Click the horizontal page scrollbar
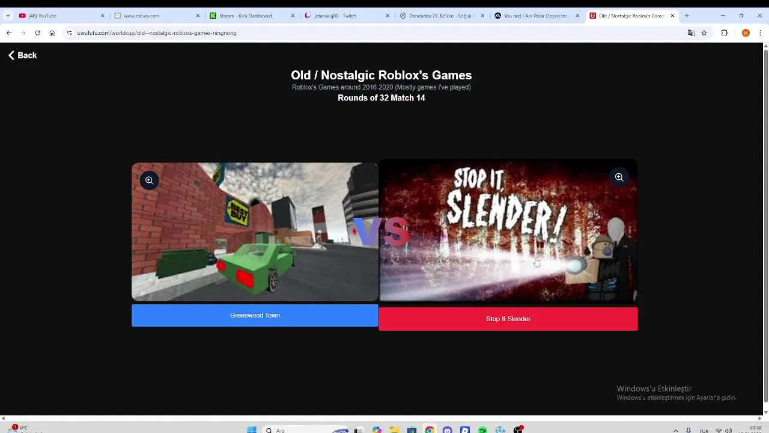Viewport: 769px width, 433px height. pyautogui.click(x=381, y=419)
